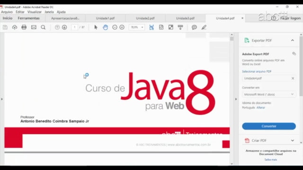This screenshot has height=170, width=303.
Task: Switch to the Ferramentas tab
Action: [x=28, y=18]
